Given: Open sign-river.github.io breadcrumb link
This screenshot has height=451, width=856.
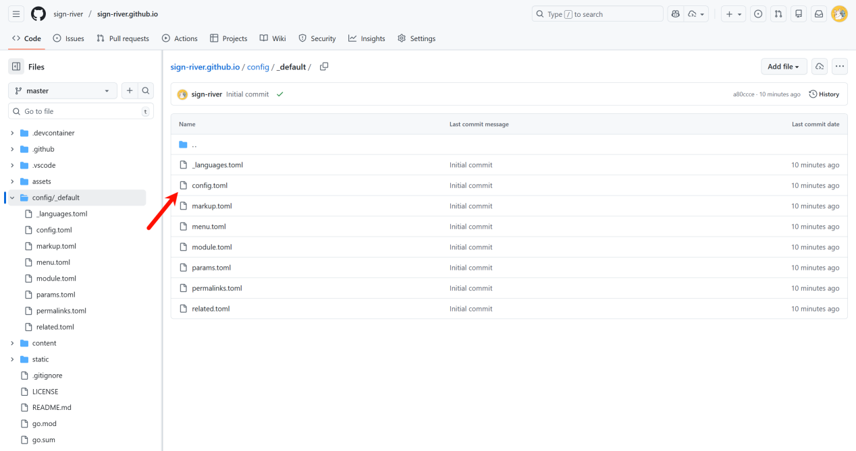Looking at the screenshot, I should [x=205, y=67].
